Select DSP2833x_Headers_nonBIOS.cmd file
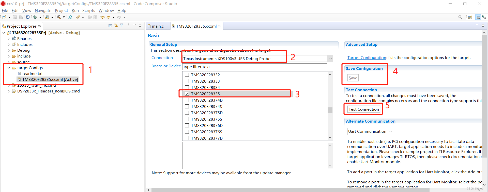The width and height of the screenshot is (488, 192). click(x=48, y=91)
